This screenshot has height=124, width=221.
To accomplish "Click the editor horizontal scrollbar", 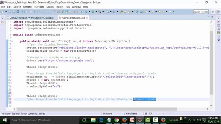I will pyautogui.click(x=97, y=109).
